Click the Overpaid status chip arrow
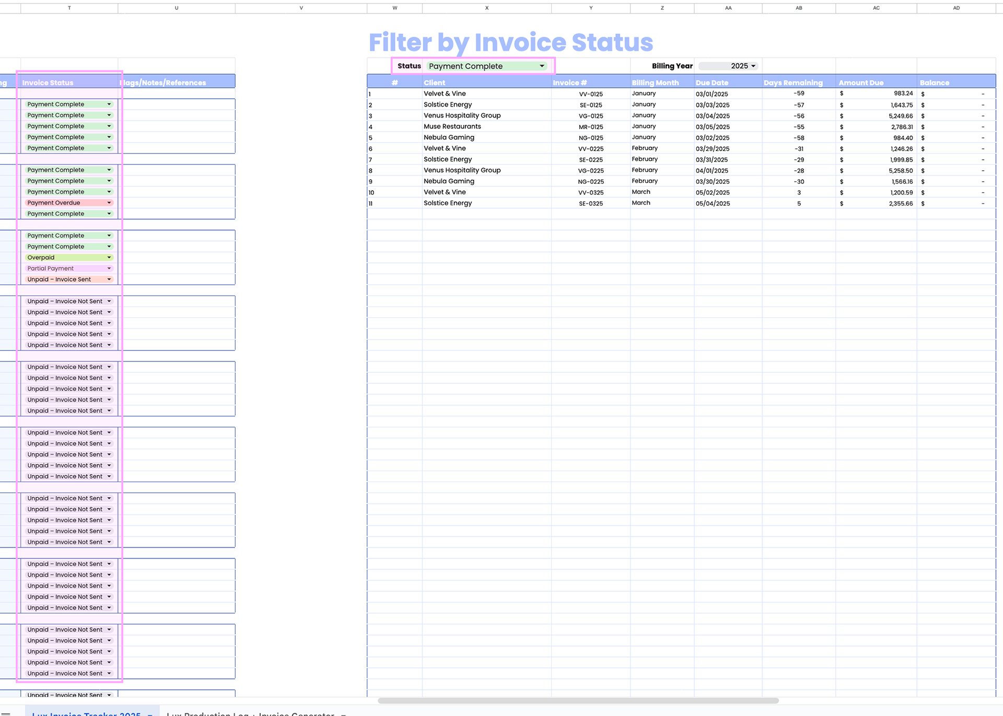The image size is (1003, 716). pos(109,257)
